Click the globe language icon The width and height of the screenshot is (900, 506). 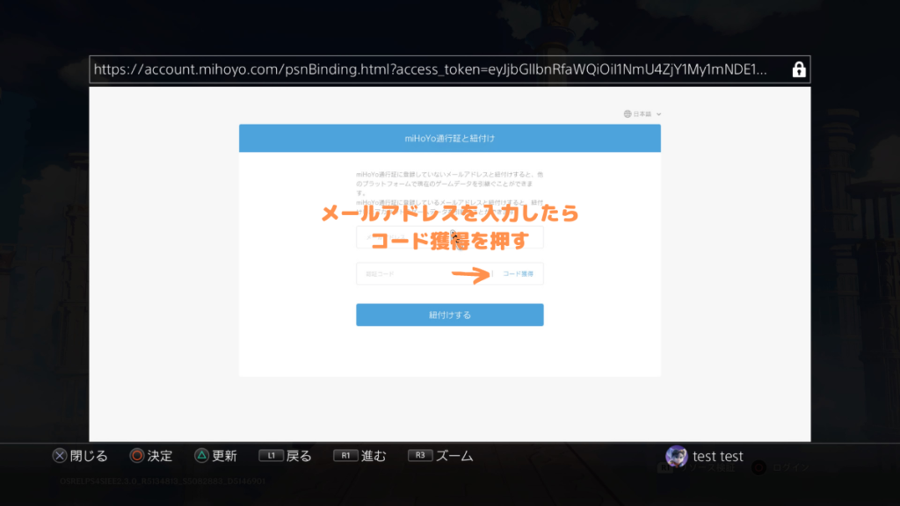628,114
